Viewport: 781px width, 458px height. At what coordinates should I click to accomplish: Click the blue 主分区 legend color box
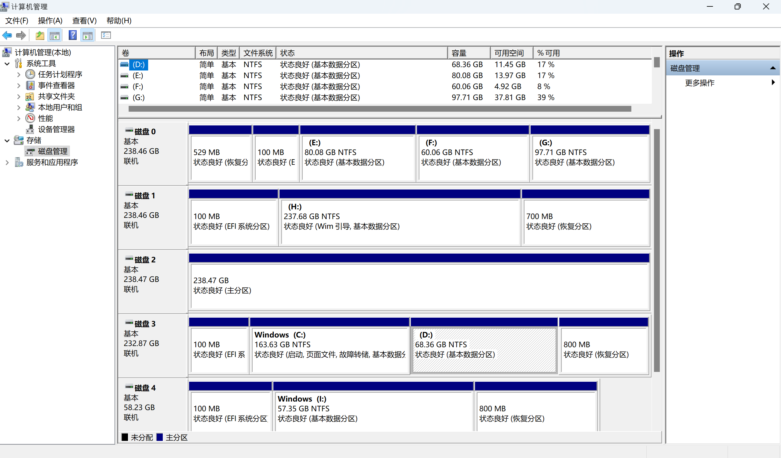160,437
